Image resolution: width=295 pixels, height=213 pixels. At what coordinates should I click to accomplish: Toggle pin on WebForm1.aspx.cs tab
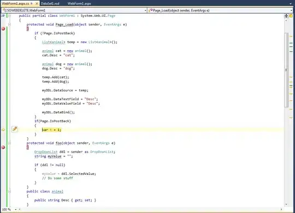[x=32, y=3]
